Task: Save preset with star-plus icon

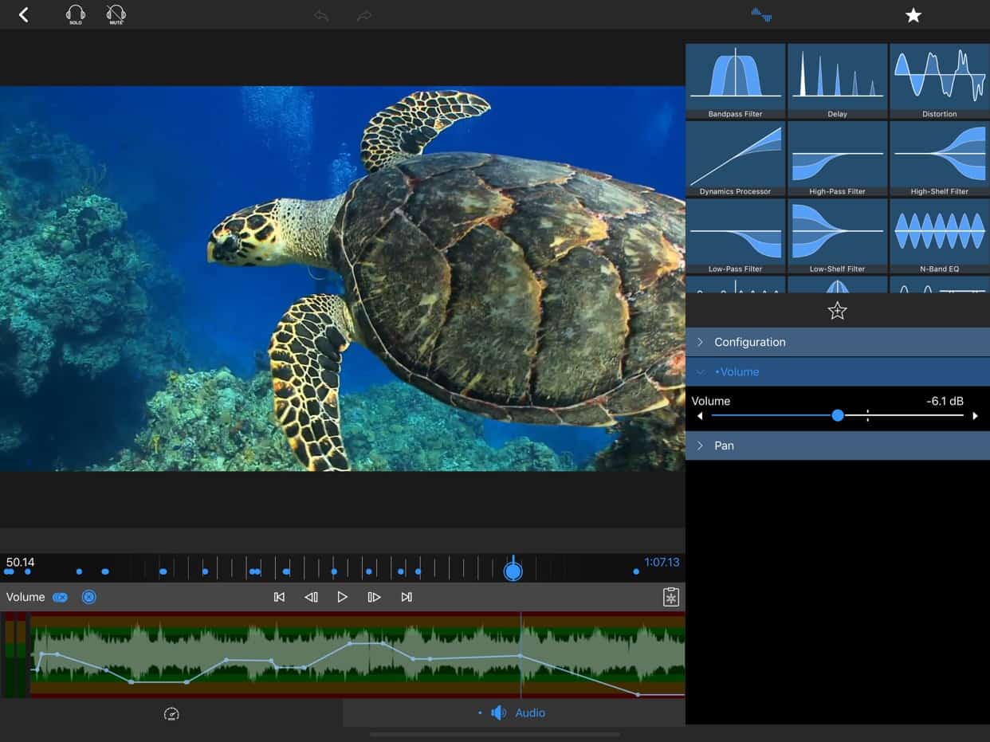Action: pyautogui.click(x=837, y=311)
